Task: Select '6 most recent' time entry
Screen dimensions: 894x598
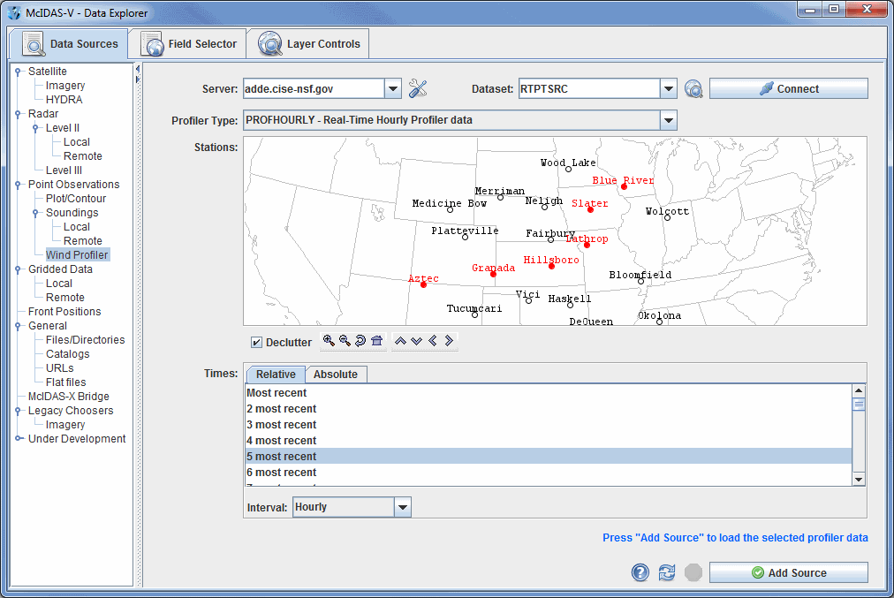Action: 549,473
